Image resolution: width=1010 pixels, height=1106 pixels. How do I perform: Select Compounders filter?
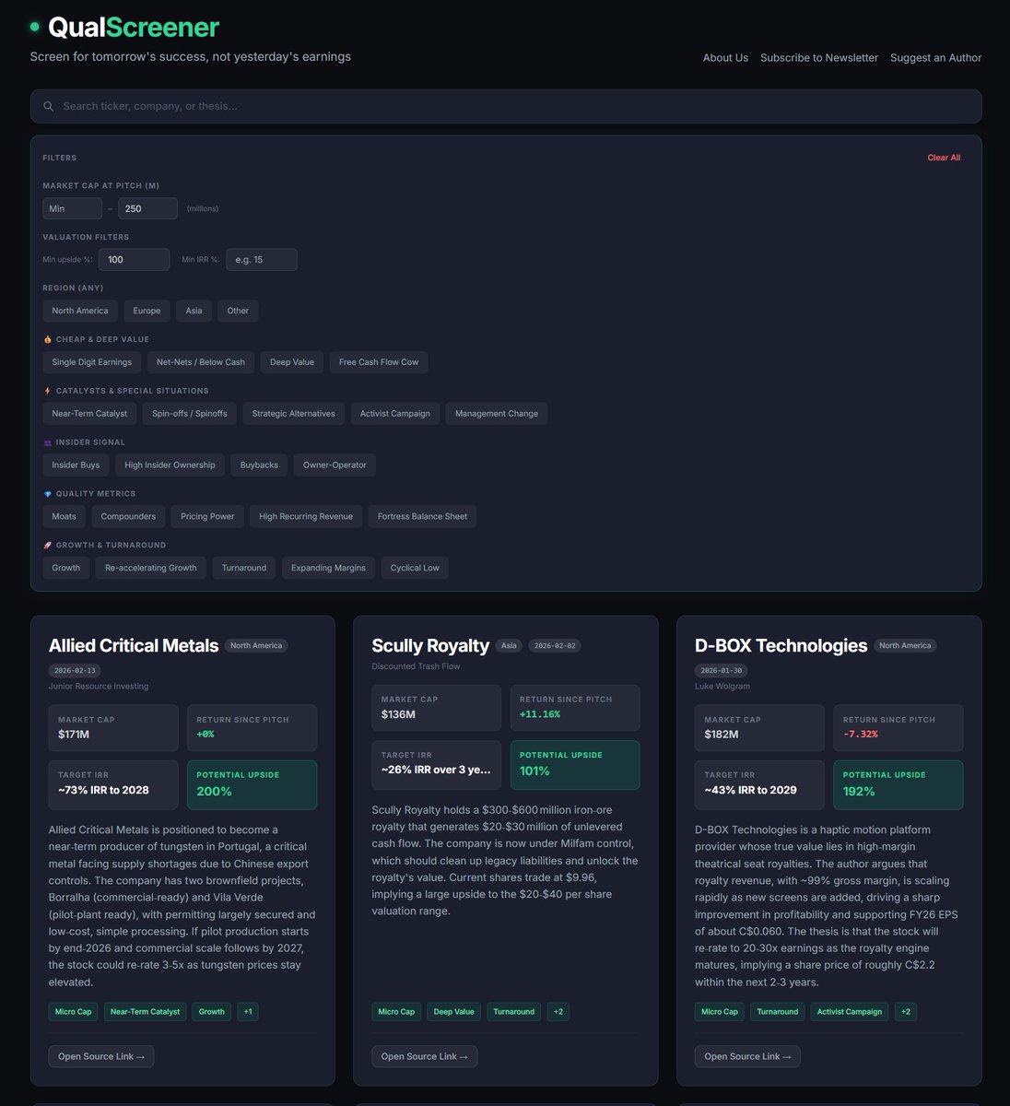128,516
